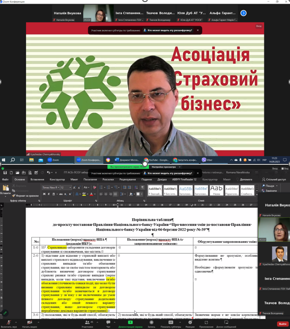Click the Save icon in Word's quick access toolbar
Viewport: 290px width, 329px height.
pos(5,173)
